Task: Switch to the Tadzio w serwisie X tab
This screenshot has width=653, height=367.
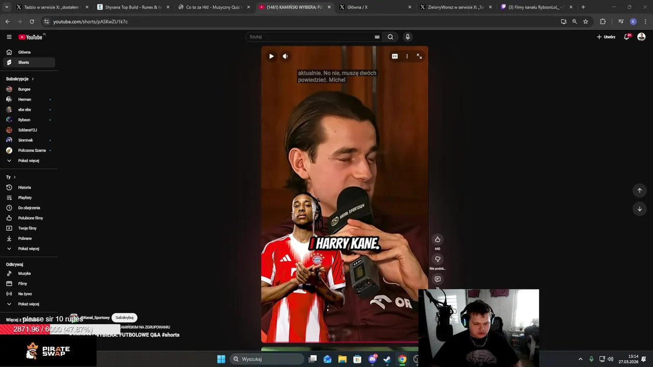Action: point(51,7)
